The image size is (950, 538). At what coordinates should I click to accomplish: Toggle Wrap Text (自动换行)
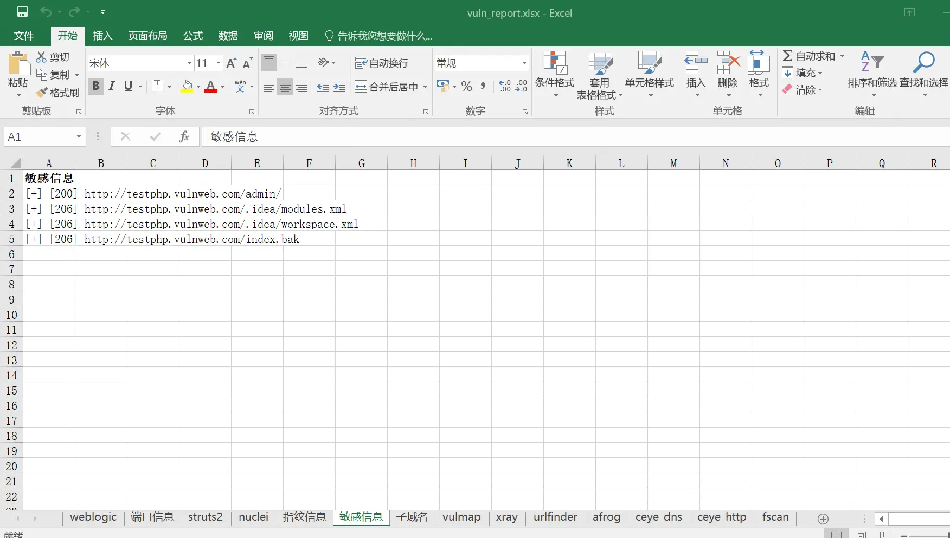point(382,63)
